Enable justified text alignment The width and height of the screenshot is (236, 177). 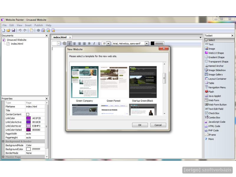coord(84,43)
